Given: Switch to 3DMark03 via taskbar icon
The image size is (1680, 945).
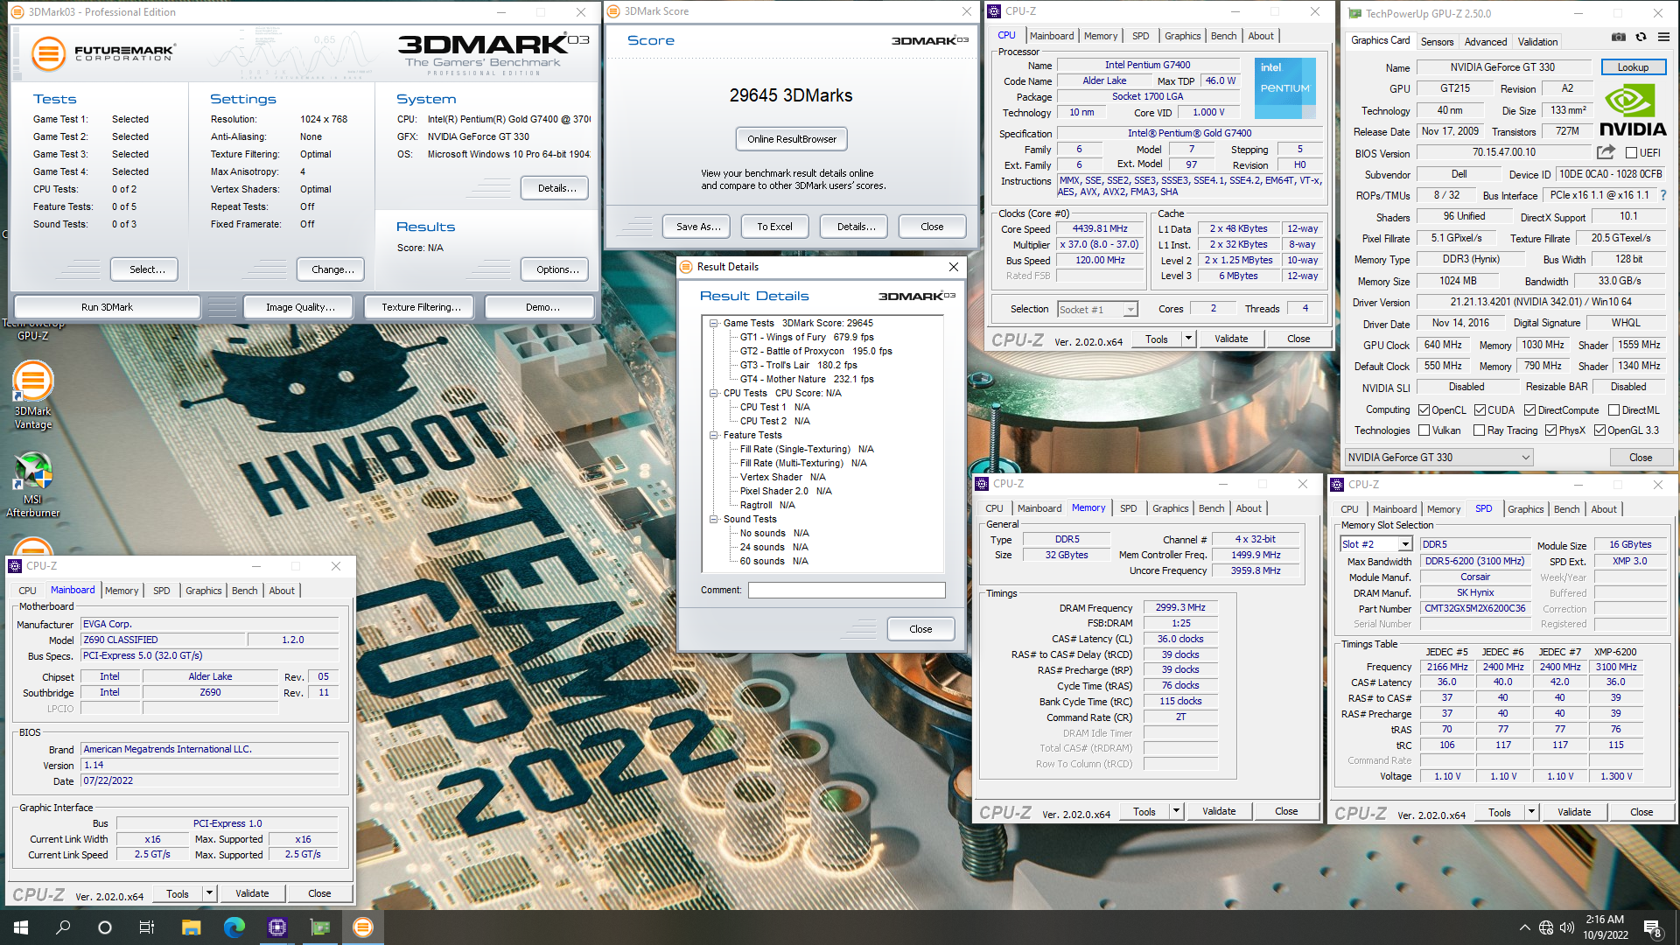Looking at the screenshot, I should pyautogui.click(x=363, y=927).
